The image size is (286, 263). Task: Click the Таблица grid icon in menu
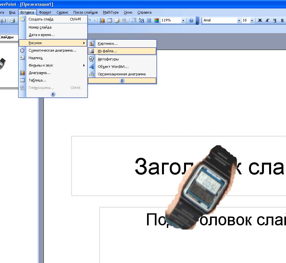22,80
